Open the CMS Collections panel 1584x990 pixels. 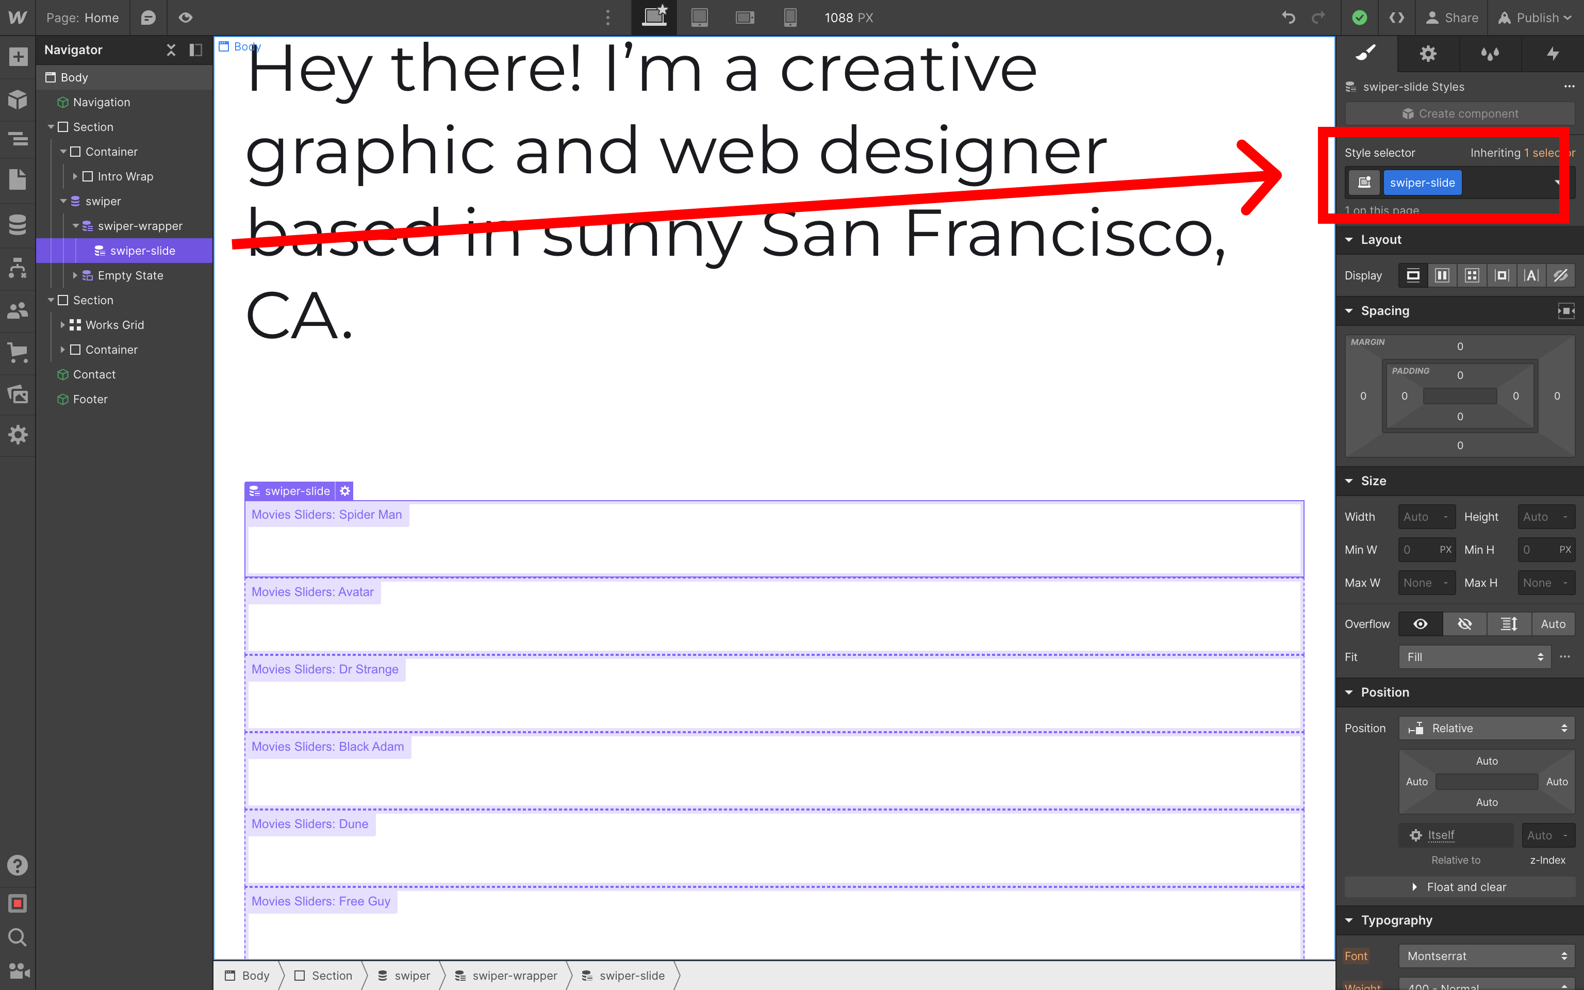tap(18, 225)
